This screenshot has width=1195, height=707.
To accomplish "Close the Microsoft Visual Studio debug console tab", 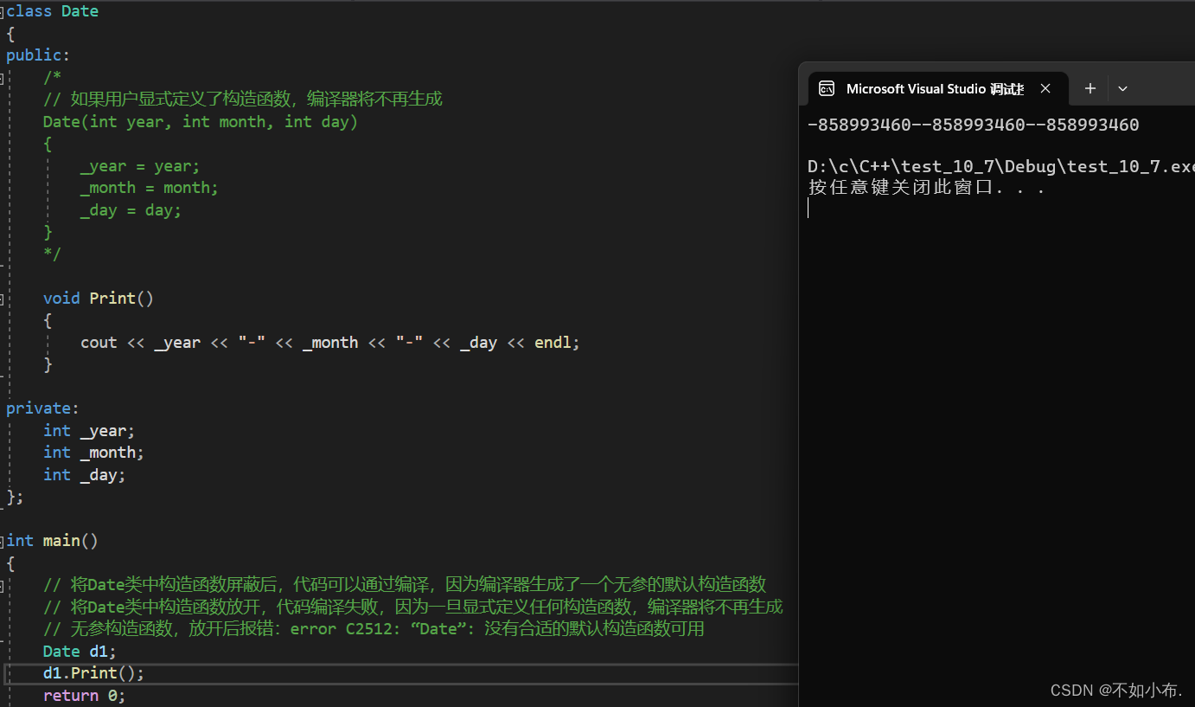I will 1045,88.
